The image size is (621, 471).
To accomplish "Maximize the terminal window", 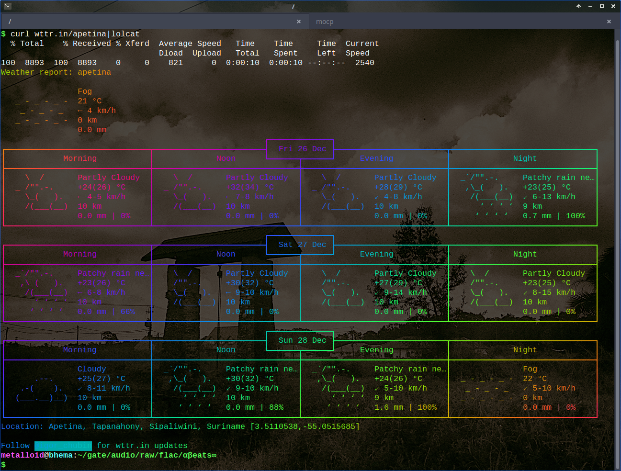I will point(601,6).
